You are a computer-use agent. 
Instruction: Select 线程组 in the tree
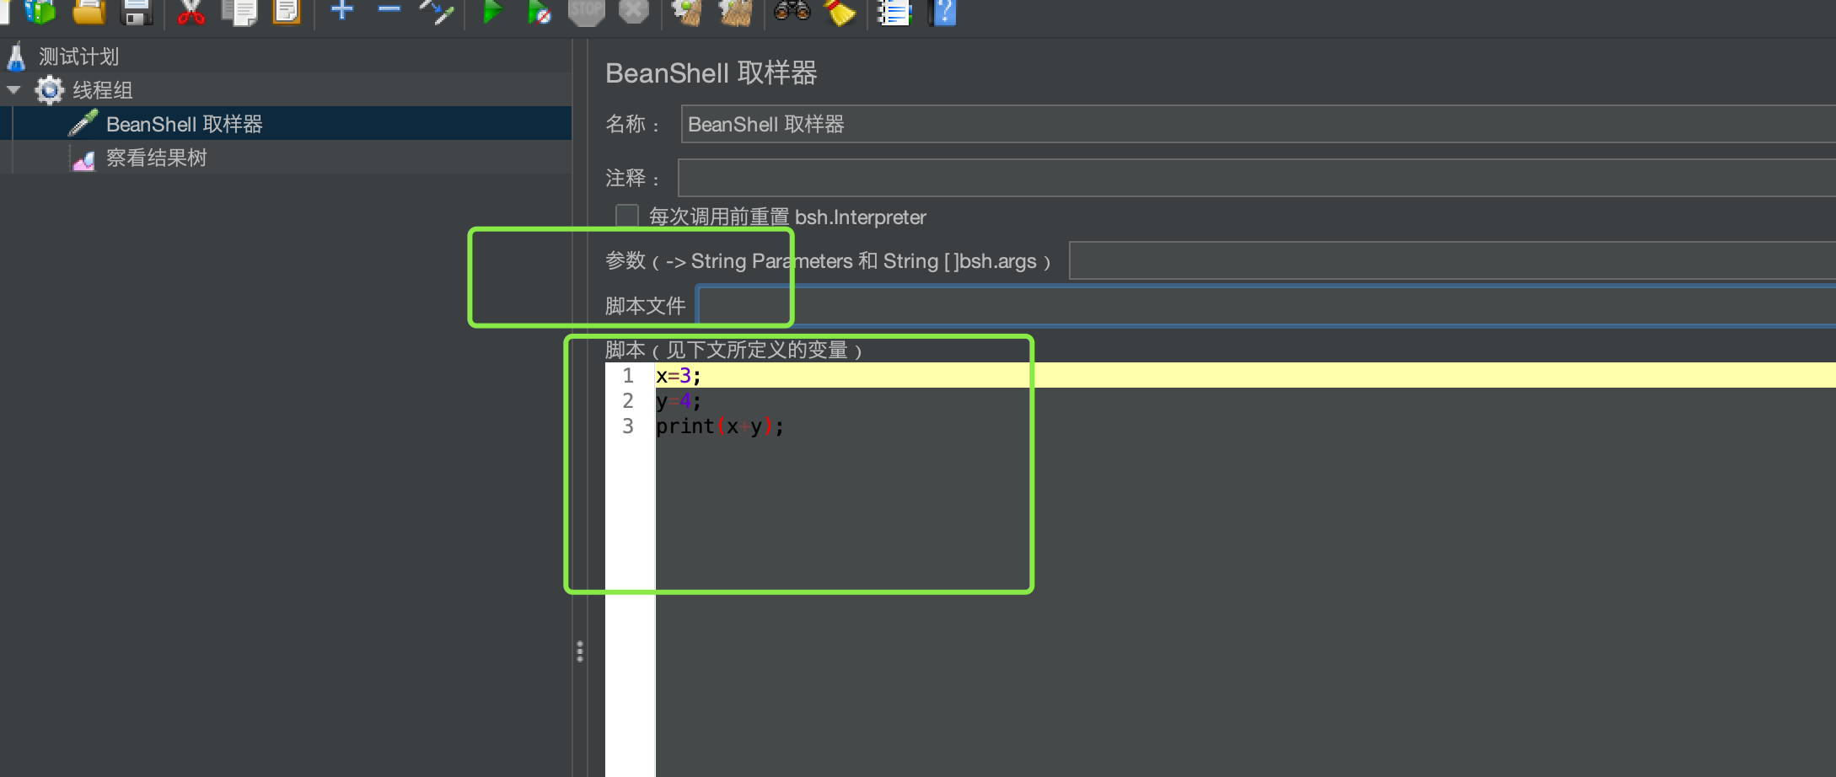(103, 90)
